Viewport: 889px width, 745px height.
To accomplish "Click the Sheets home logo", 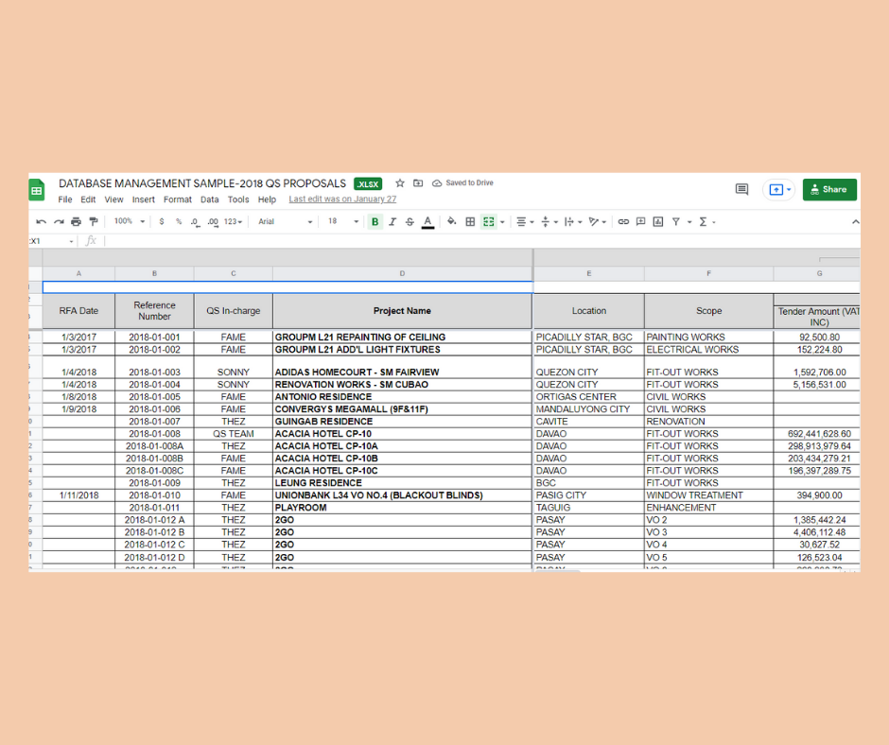I will tap(36, 190).
